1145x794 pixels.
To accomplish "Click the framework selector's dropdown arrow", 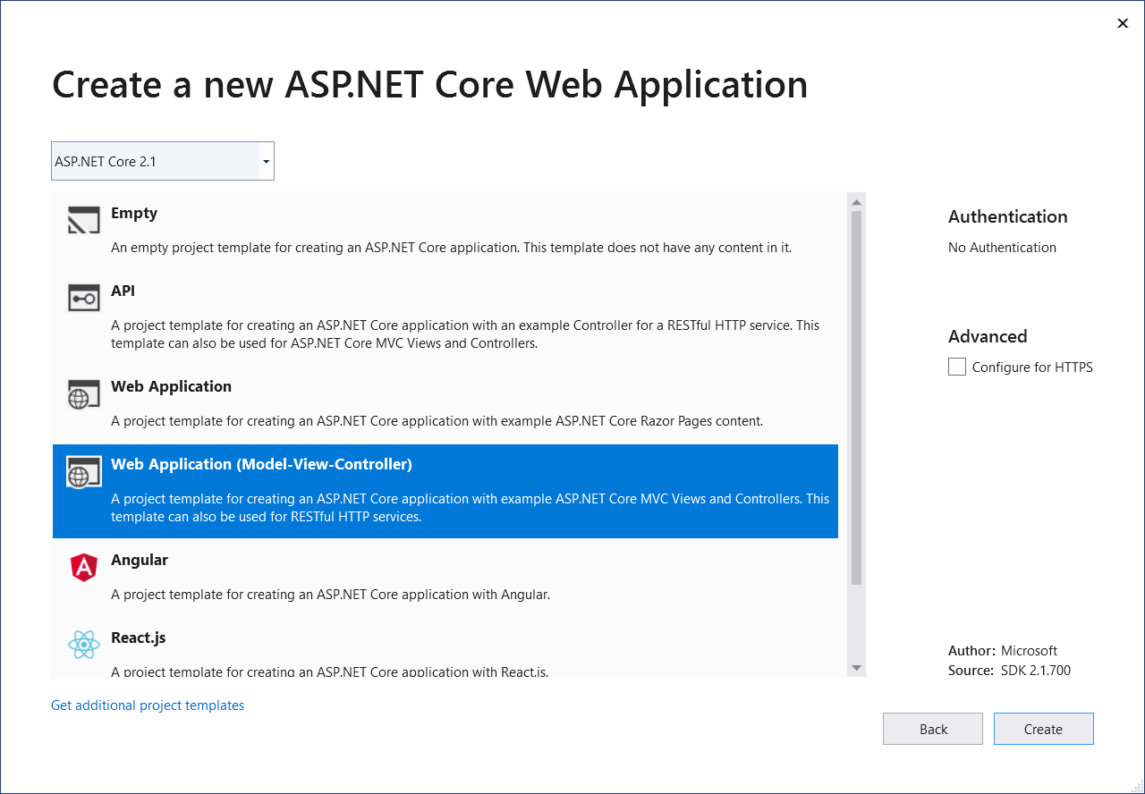I will 266,161.
